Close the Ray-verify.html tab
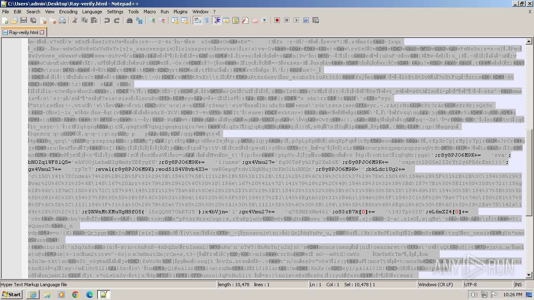The height and width of the screenshot is (300, 534). (x=42, y=32)
